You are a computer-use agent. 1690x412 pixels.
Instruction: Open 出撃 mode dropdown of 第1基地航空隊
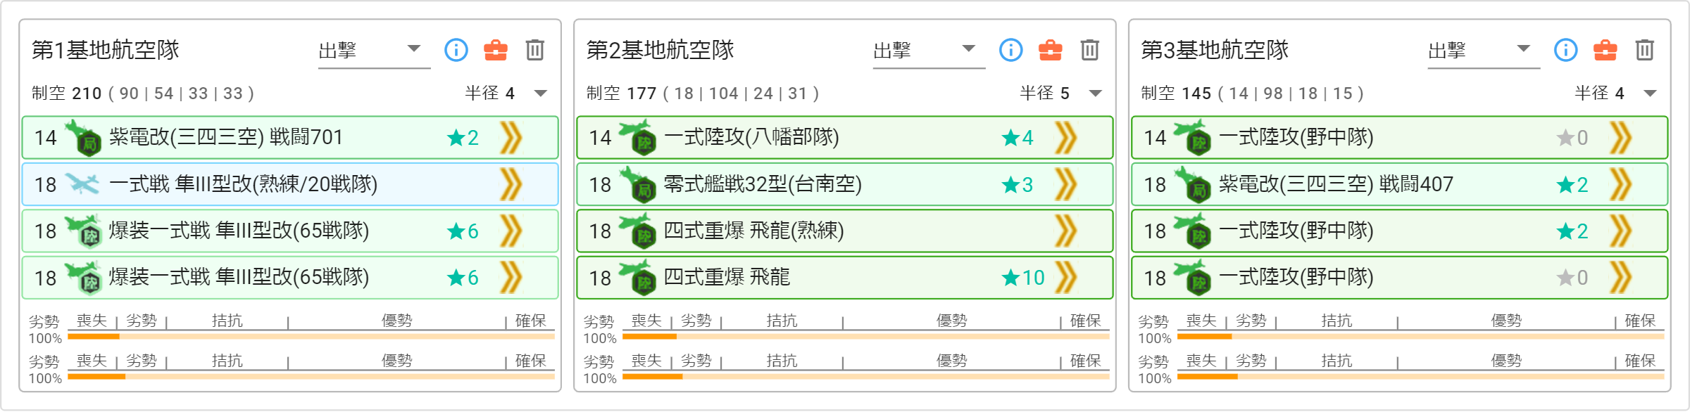point(374,51)
